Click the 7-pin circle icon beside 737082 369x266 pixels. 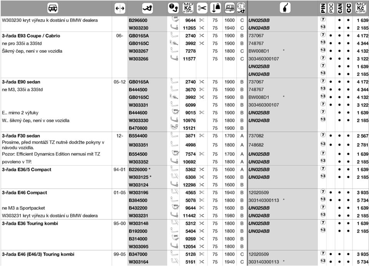tap(323, 135)
